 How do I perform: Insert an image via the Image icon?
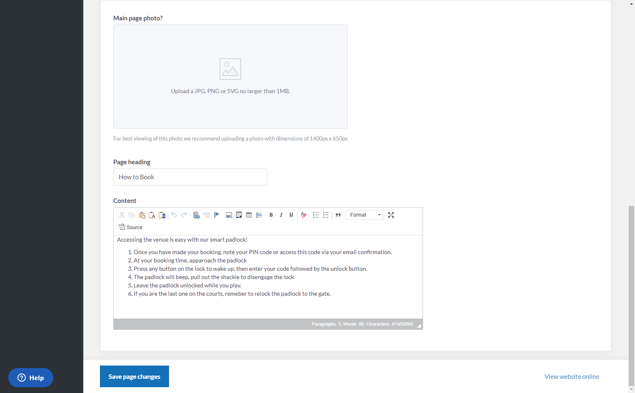coord(229,215)
